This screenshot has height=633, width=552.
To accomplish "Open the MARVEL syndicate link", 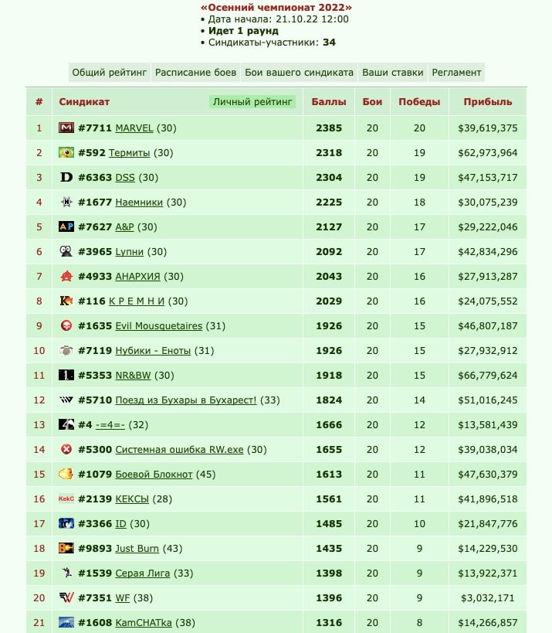I will [x=134, y=128].
